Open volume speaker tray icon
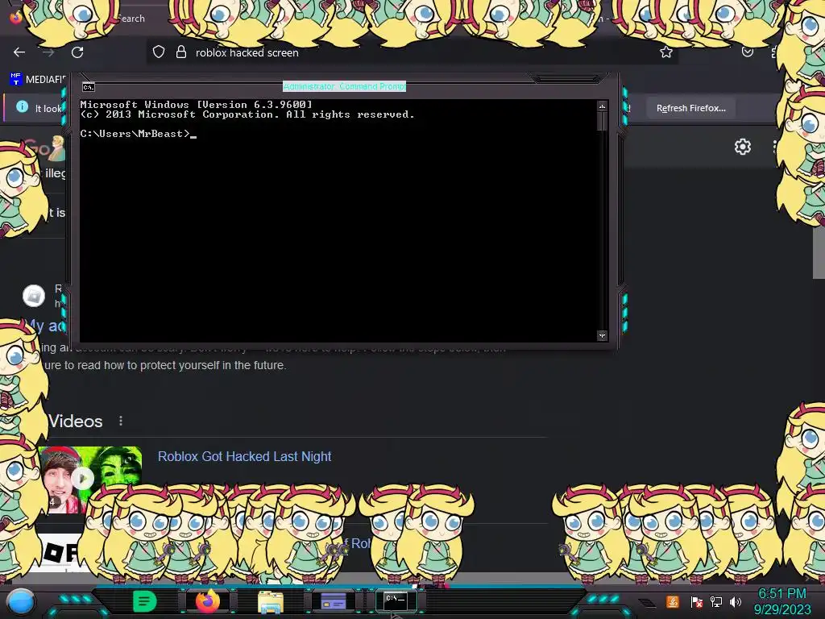 [735, 602]
